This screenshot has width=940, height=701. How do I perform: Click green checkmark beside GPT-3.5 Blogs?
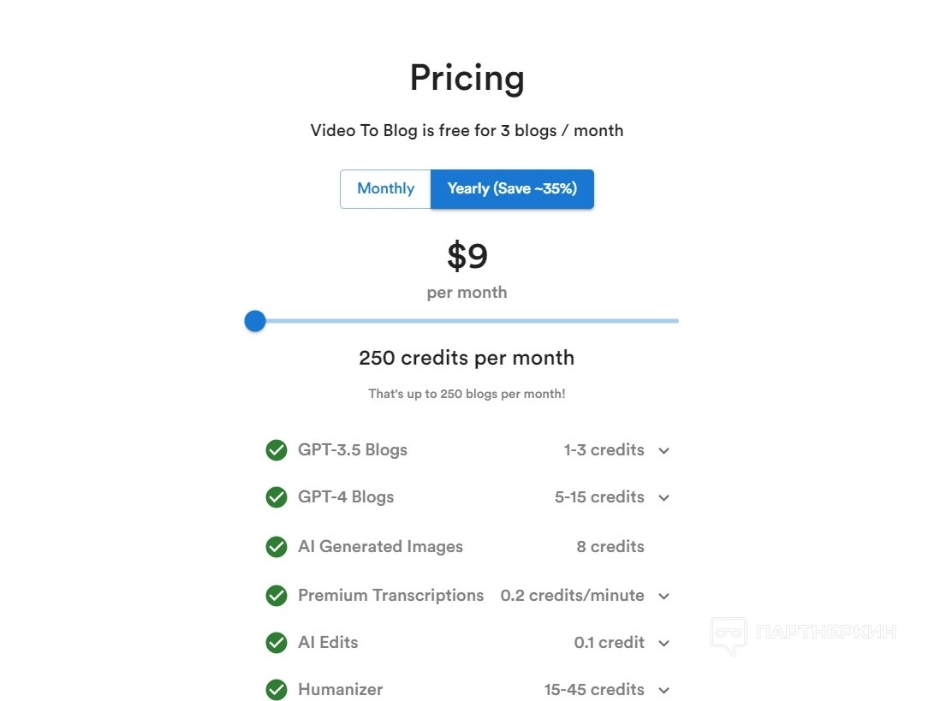276,450
